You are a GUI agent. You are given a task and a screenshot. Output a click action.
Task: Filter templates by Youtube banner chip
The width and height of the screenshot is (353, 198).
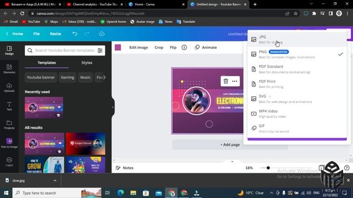[41, 77]
